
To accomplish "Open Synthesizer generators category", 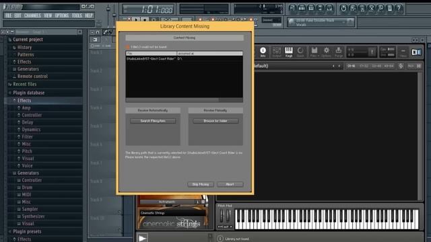I will (x=33, y=216).
